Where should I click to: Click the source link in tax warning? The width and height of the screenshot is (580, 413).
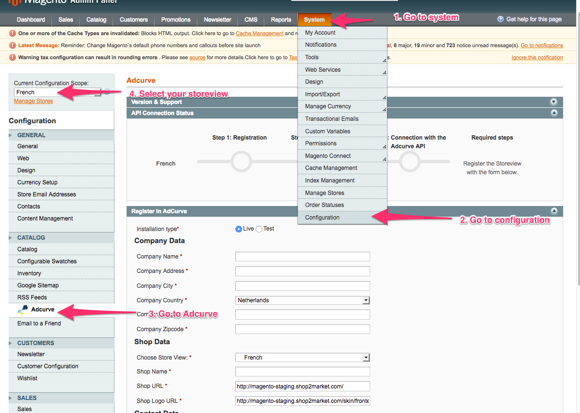[197, 57]
